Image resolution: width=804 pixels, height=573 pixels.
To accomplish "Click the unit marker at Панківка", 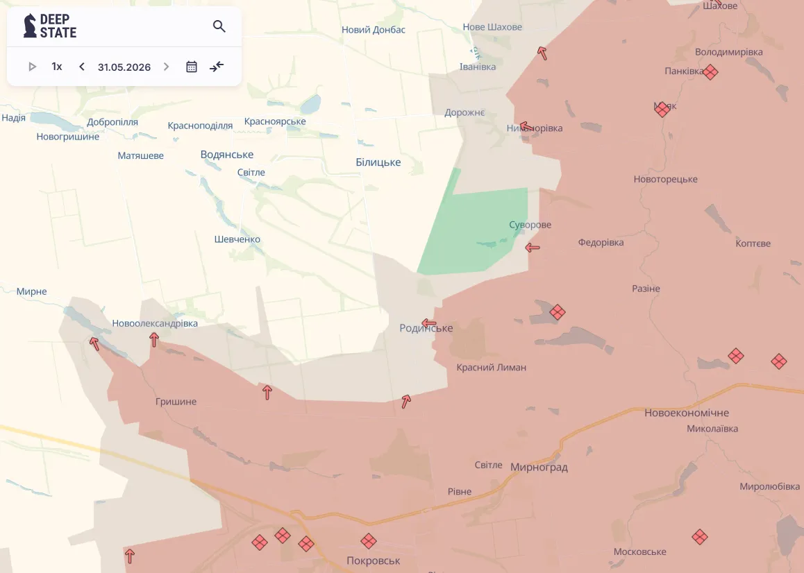I will click(710, 71).
